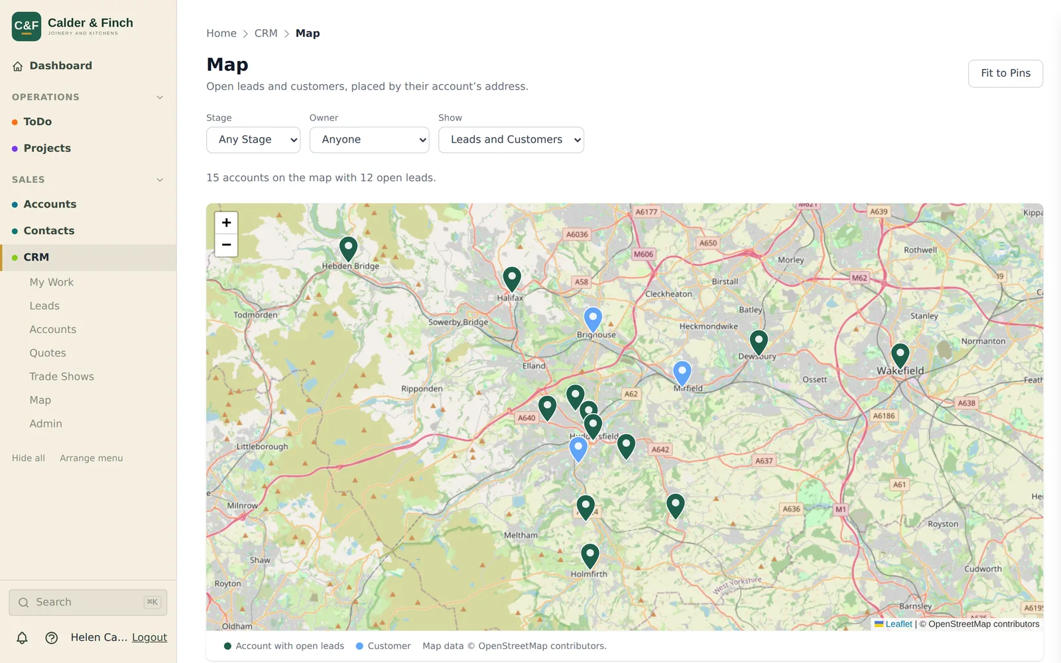The image size is (1061, 663).
Task: Open the Stage filter dropdown
Action: [253, 140]
